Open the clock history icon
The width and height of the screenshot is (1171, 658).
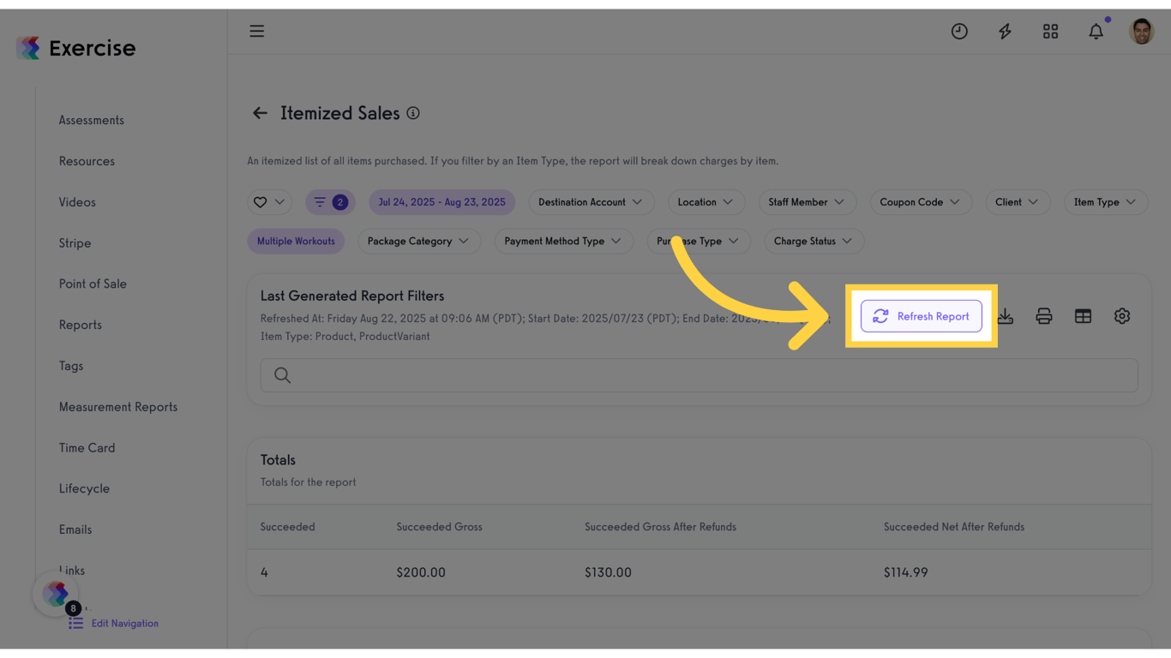click(959, 32)
